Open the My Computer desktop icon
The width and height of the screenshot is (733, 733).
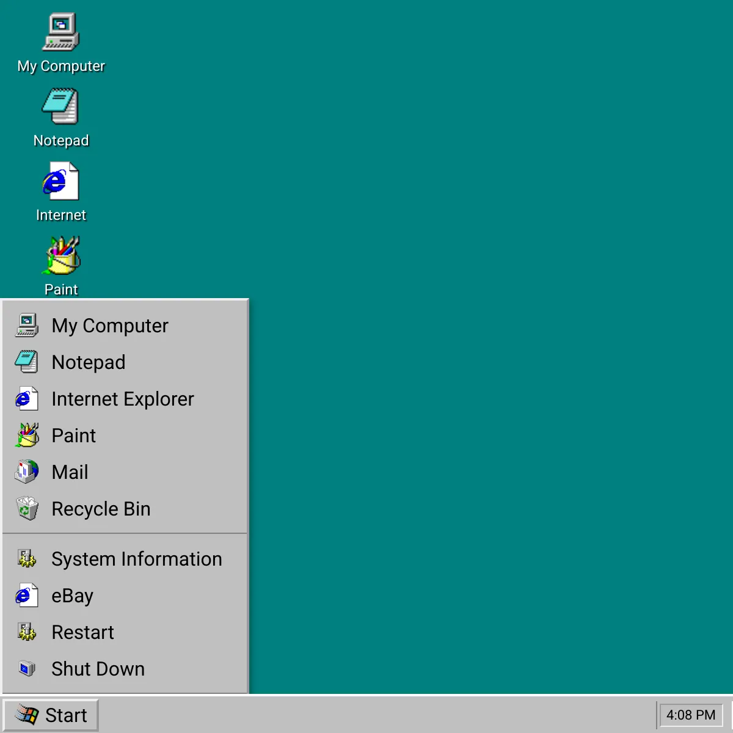[61, 32]
